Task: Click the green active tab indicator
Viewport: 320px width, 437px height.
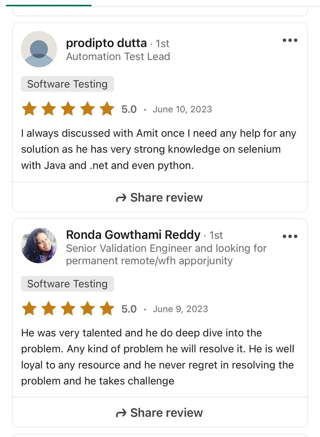Action: tap(48, 5)
